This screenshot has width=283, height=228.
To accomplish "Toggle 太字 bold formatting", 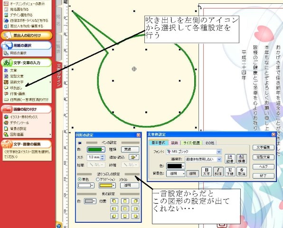I will (x=207, y=172).
